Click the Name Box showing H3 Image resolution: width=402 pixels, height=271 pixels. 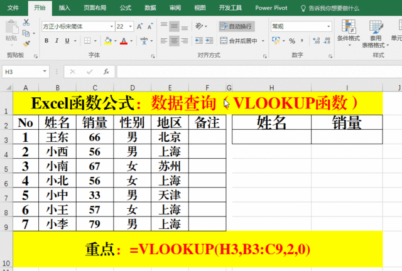(22, 72)
